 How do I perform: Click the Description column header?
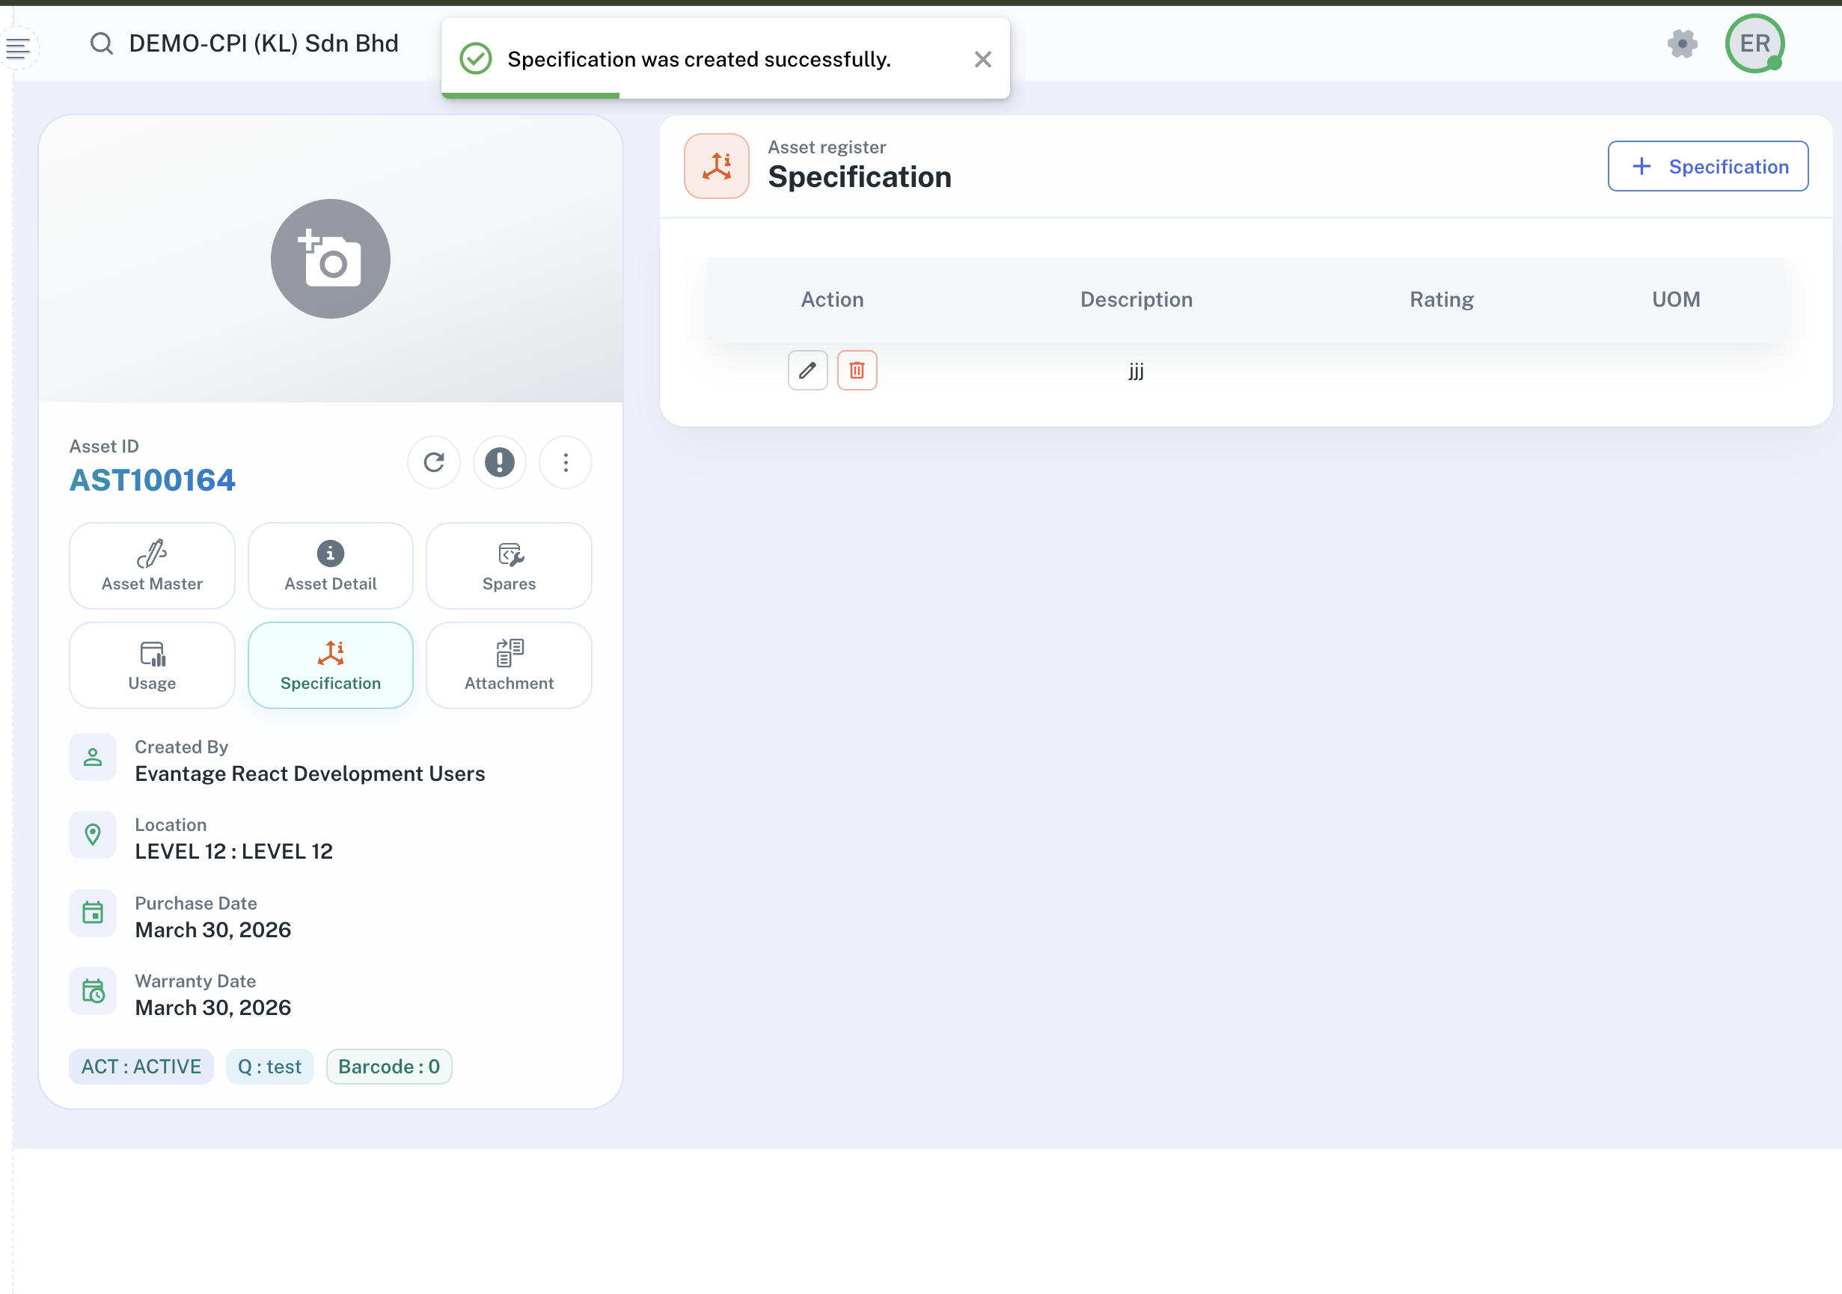click(1135, 299)
